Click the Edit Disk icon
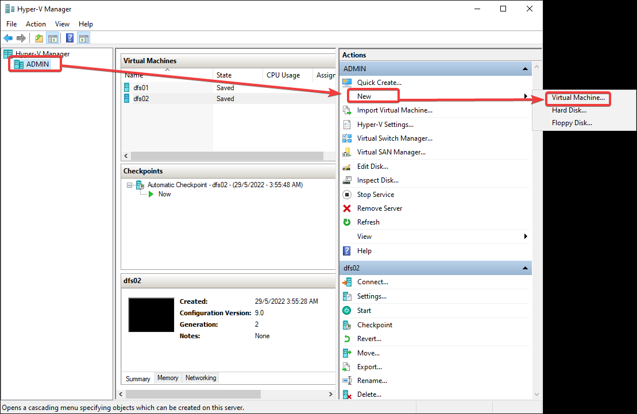The height and width of the screenshot is (414, 637). click(x=347, y=167)
